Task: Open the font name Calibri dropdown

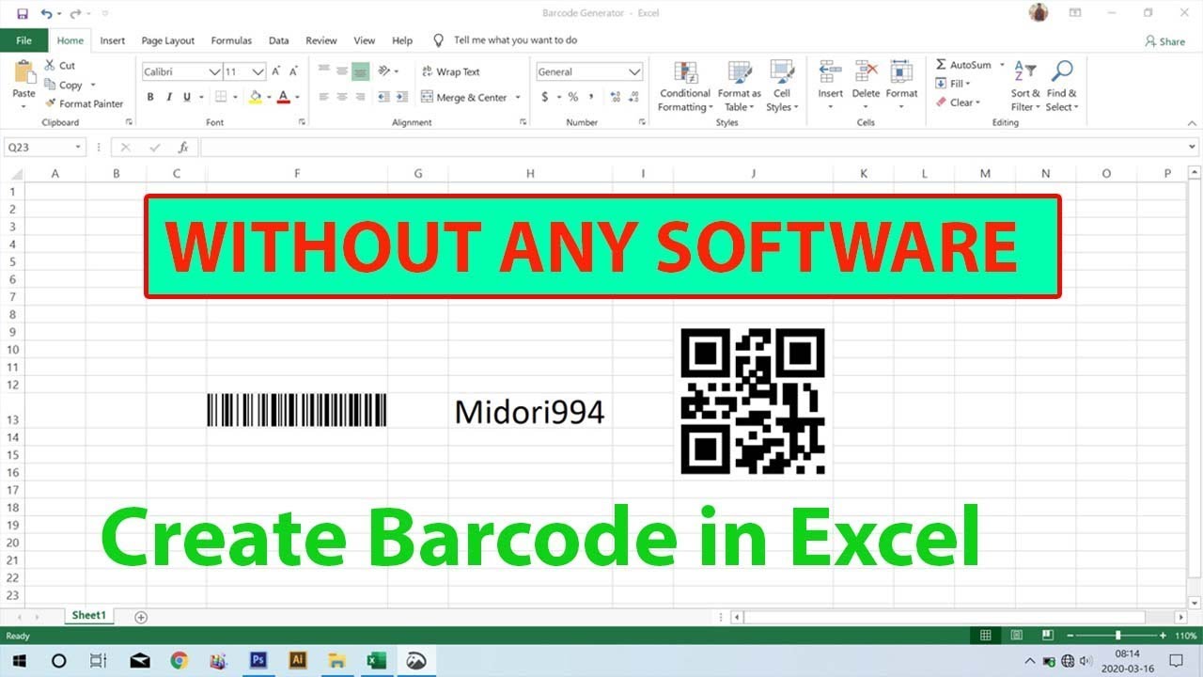Action: point(215,71)
